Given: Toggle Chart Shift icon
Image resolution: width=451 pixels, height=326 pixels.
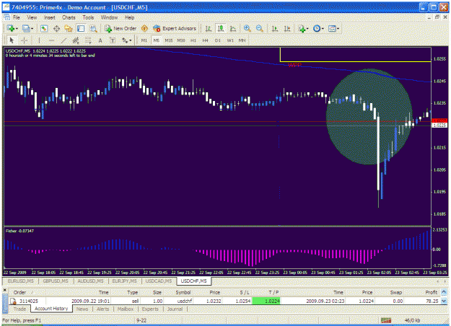Looking at the screenshot, I should pyautogui.click(x=287, y=28).
